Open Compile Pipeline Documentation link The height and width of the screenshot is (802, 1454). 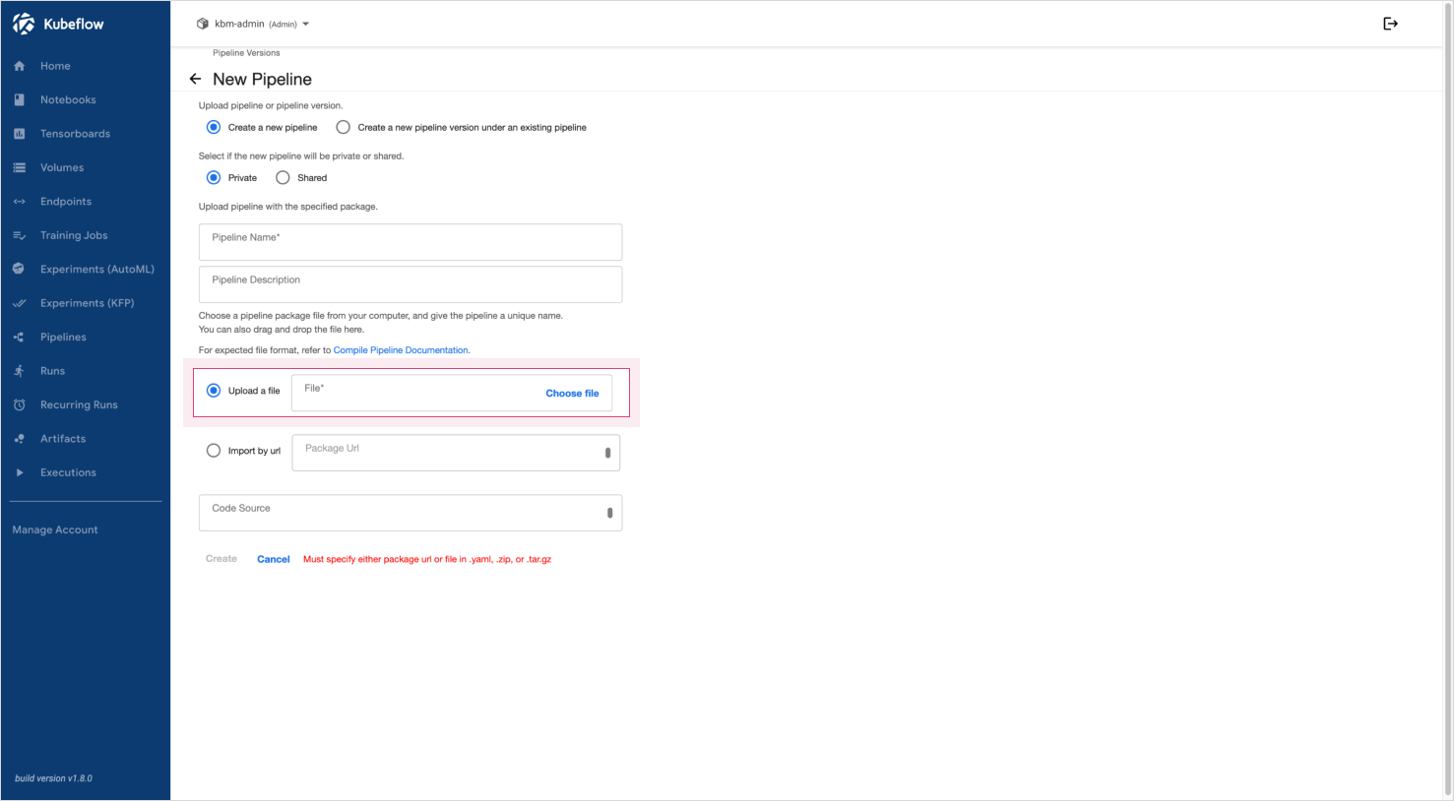click(x=401, y=350)
